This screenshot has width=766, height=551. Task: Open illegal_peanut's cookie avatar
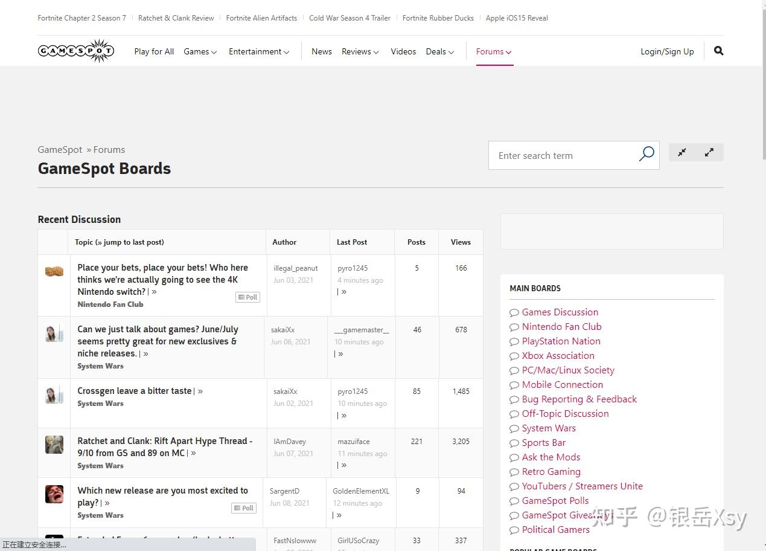[54, 271]
